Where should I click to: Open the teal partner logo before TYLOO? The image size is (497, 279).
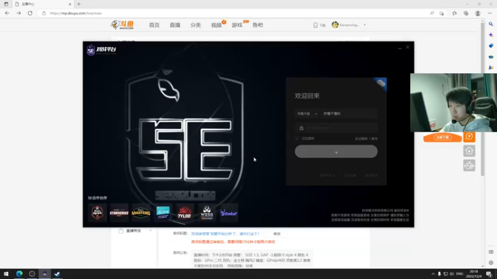tap(163, 213)
